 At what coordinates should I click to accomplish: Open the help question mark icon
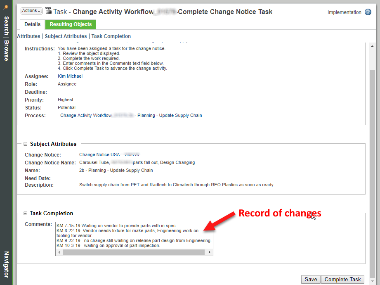tap(368, 12)
